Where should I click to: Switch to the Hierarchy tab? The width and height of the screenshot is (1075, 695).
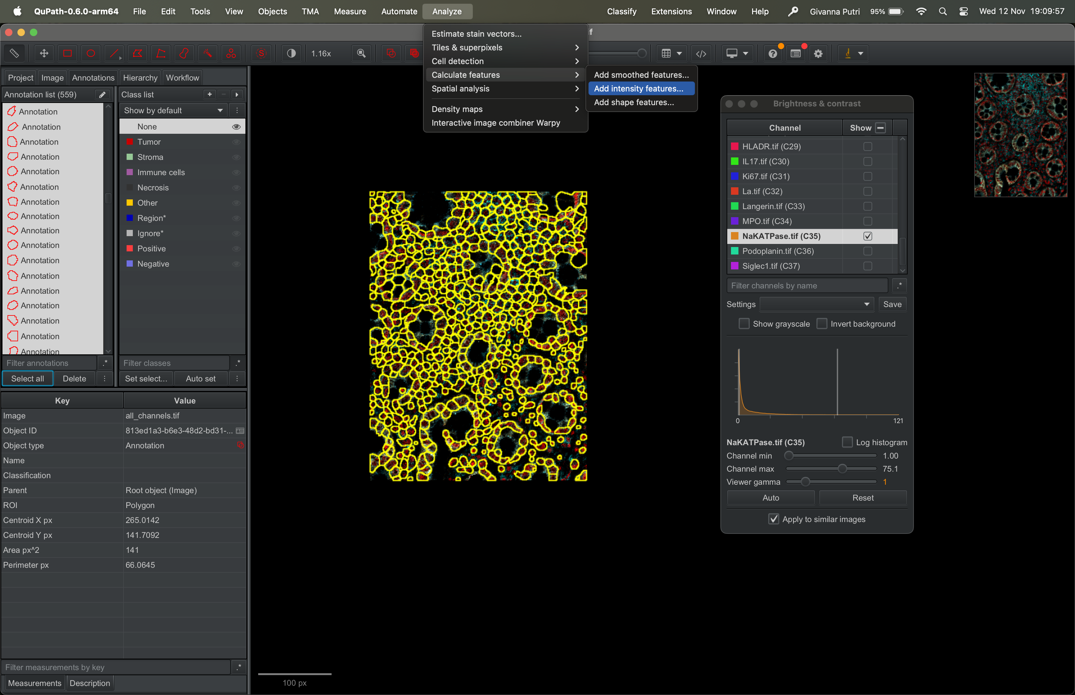140,78
